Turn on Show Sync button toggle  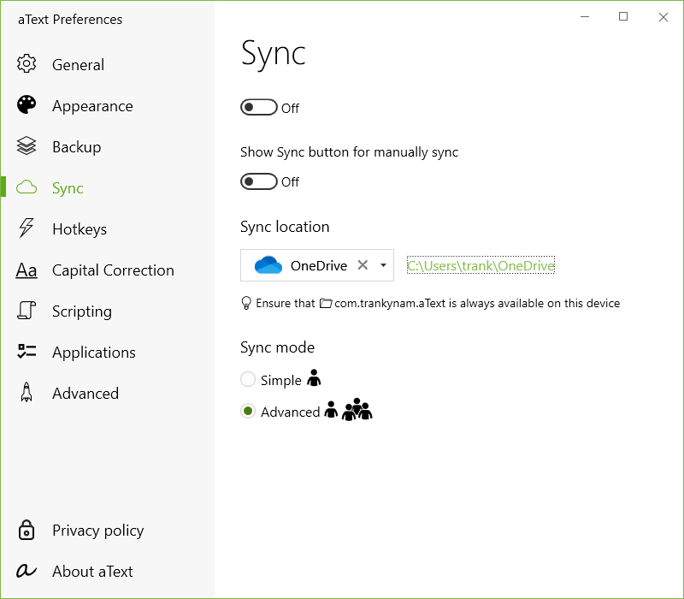coord(259,181)
